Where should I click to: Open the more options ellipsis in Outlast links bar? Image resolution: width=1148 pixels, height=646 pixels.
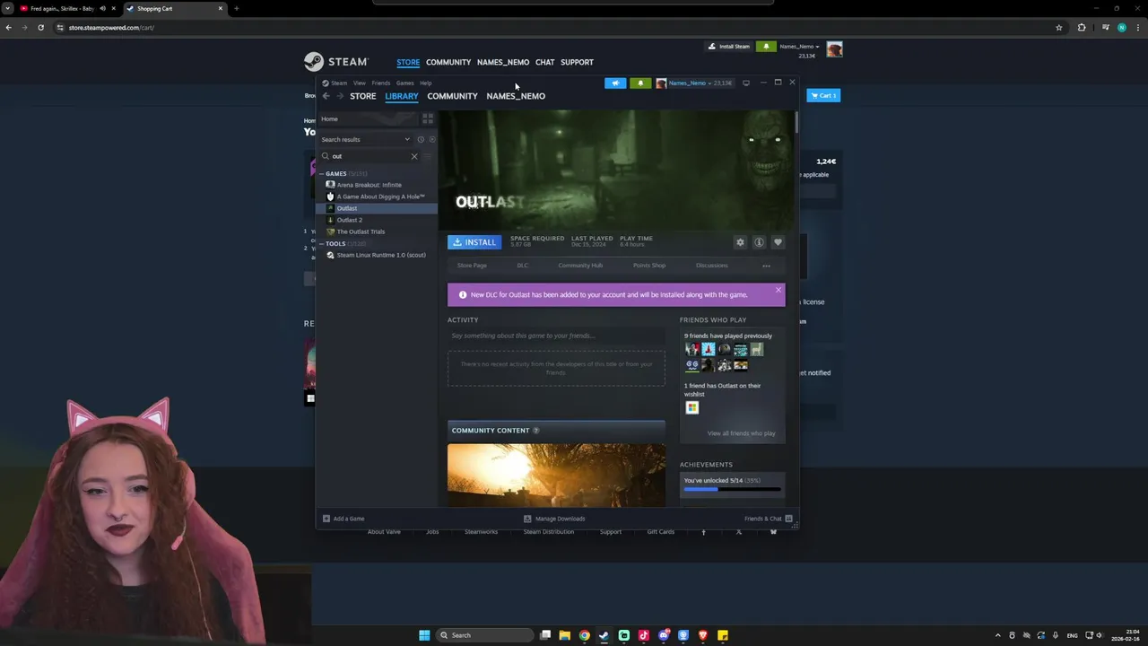coord(766,266)
